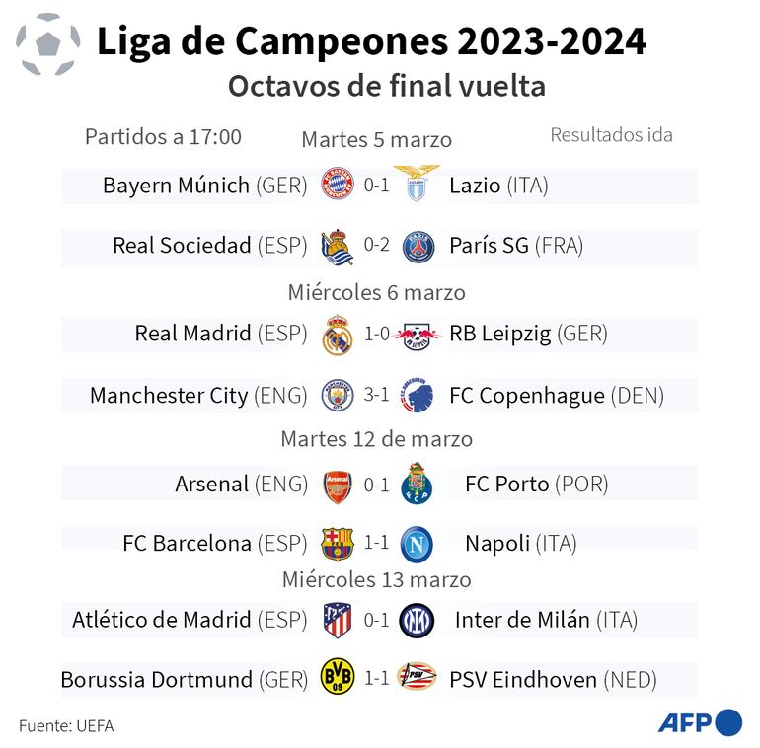Click the FC Porto crest
Screen dimensions: 760x748
(418, 484)
